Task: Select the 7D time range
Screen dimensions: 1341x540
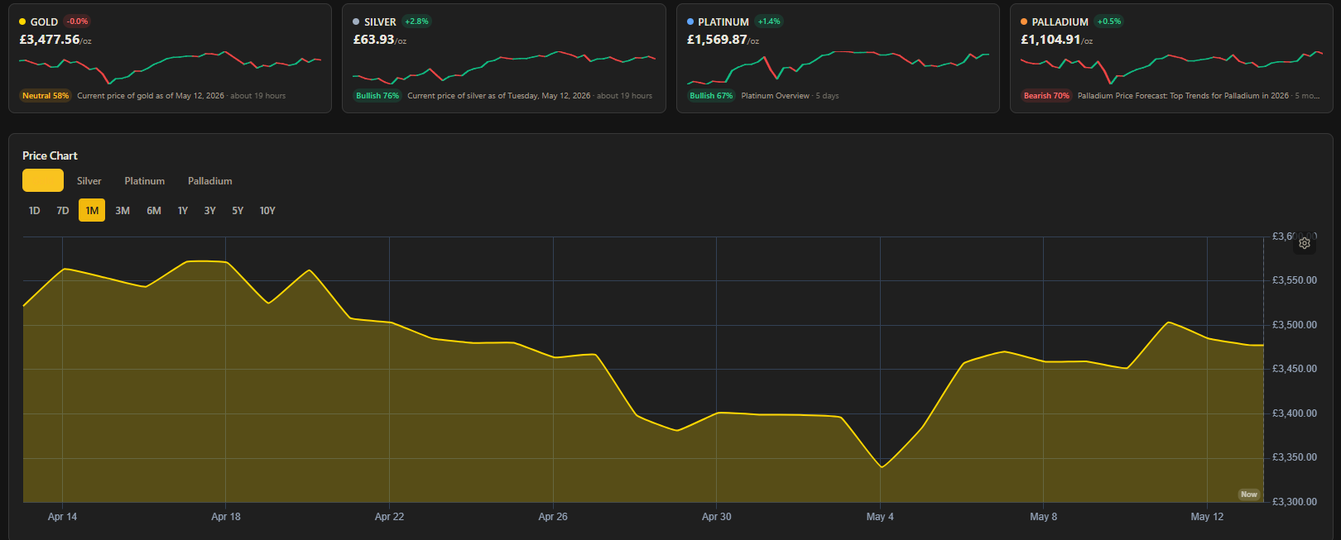Action: point(63,211)
